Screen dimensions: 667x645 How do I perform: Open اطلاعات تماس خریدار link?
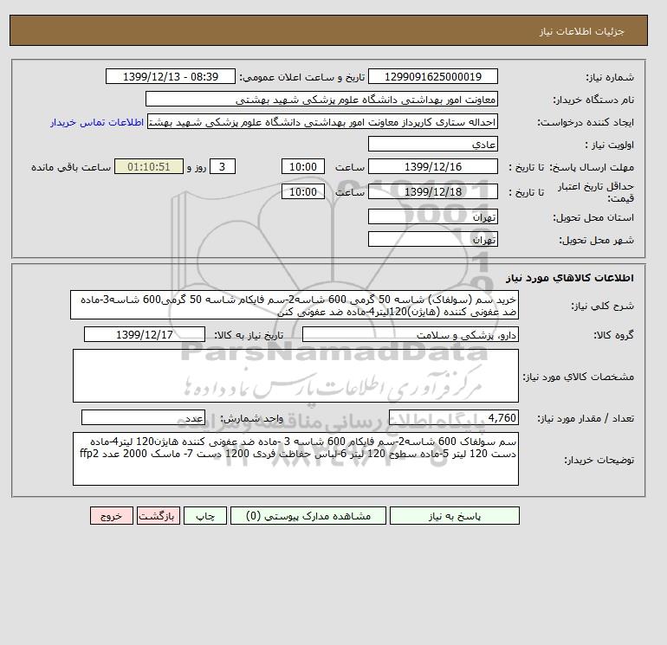click(97, 122)
